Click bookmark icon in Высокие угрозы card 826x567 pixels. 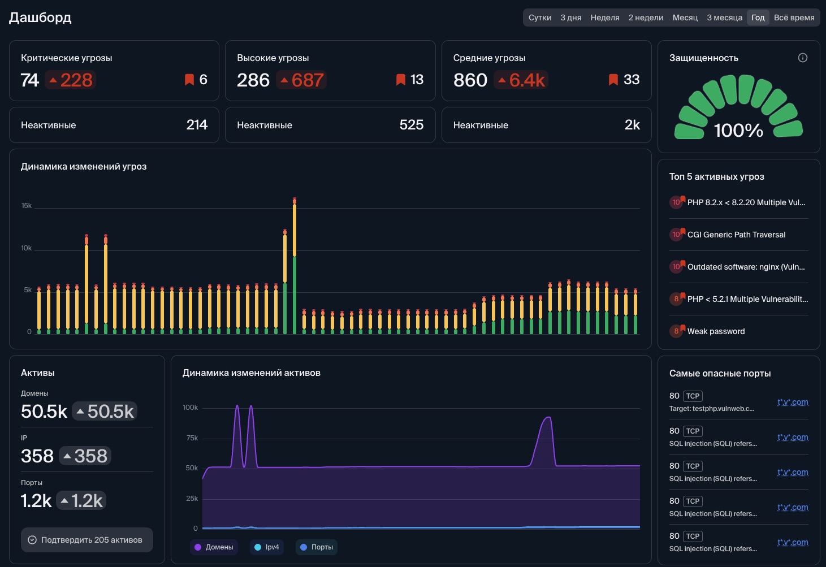(x=401, y=80)
